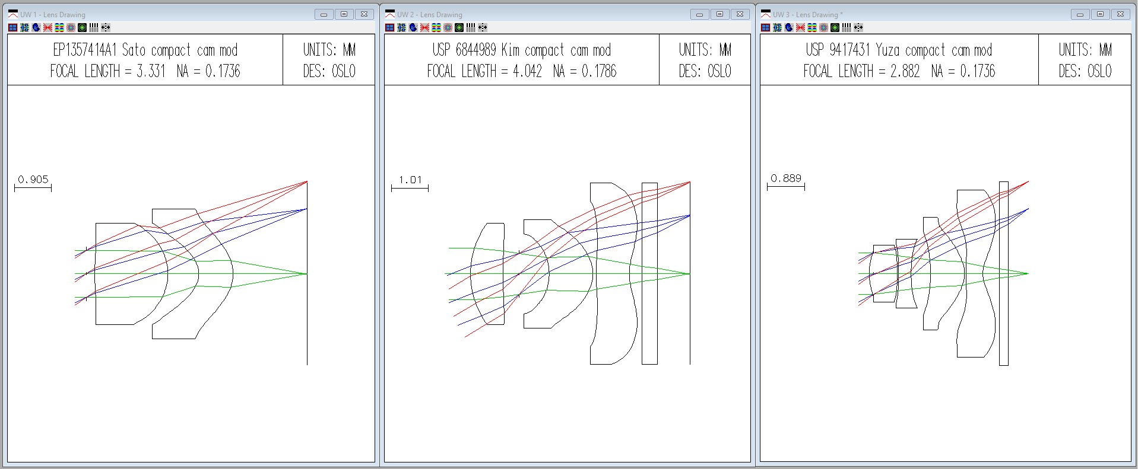The image size is (1138, 469).
Task: Click the UW 2 window system menu icon
Action: point(390,14)
